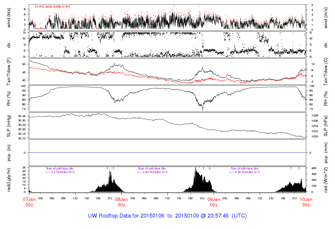
Task: Click the "SLP (inHg)" axis label
Action: (9, 127)
